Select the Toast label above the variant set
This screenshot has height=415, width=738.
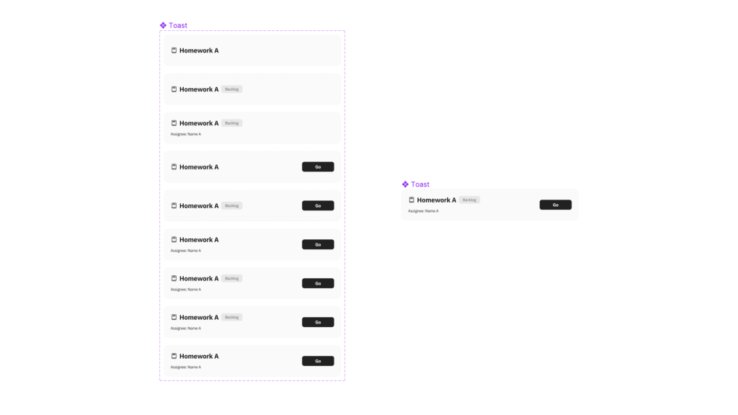point(178,25)
